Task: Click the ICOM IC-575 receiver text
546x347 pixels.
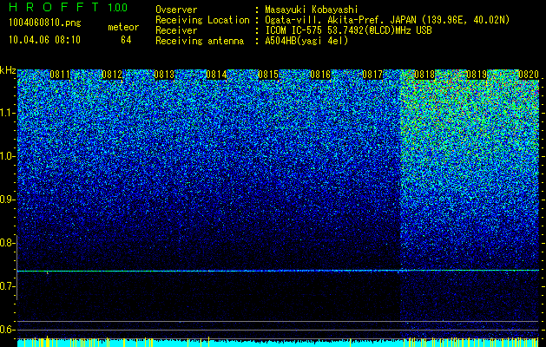Action: tap(348, 30)
